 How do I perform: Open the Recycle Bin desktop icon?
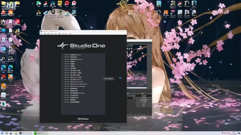(x=3, y=40)
